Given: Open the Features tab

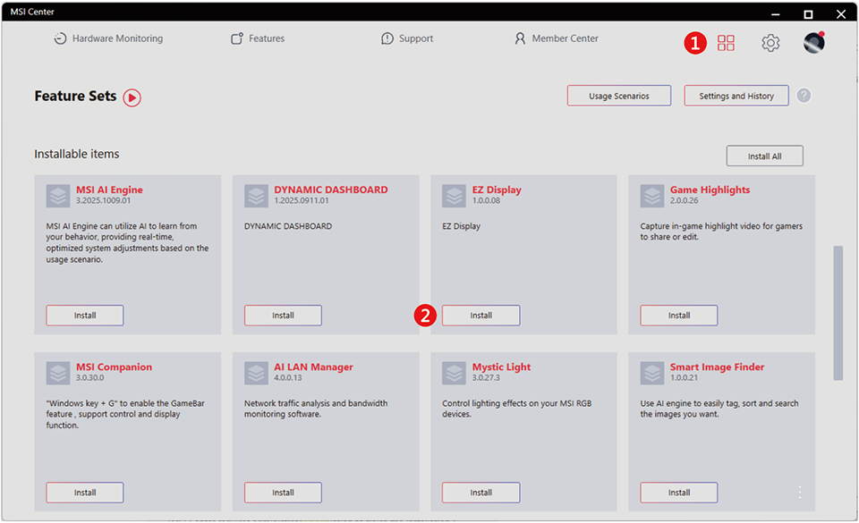Looking at the screenshot, I should coord(258,38).
